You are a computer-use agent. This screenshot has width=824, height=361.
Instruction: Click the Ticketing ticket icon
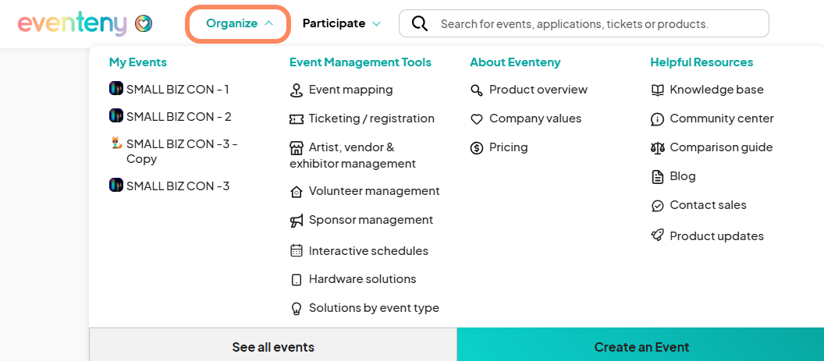point(297,120)
